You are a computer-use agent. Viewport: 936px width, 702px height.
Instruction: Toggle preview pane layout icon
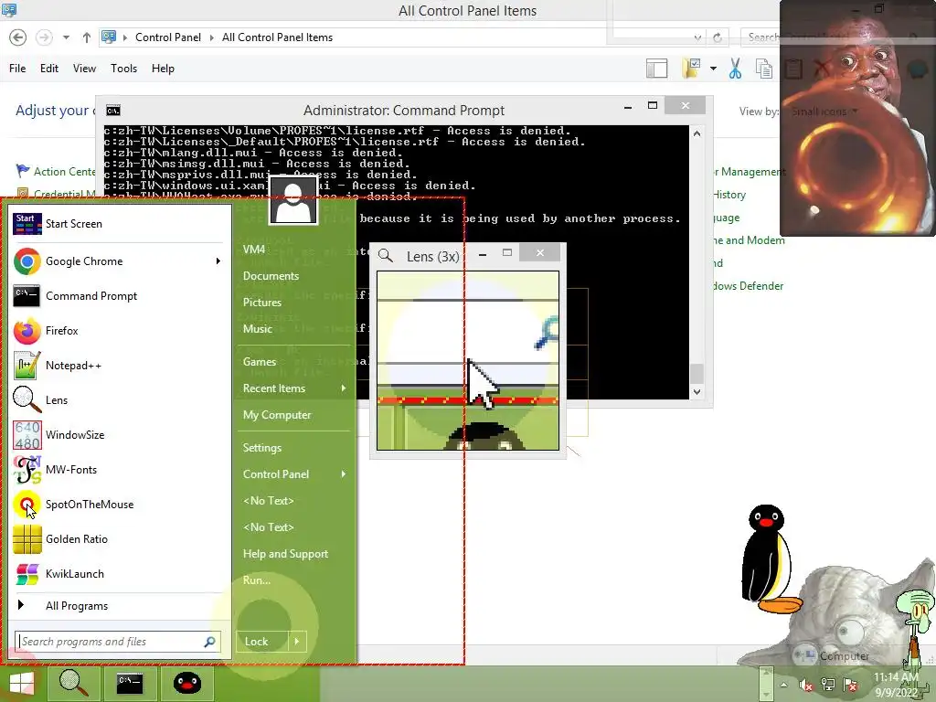coord(656,69)
